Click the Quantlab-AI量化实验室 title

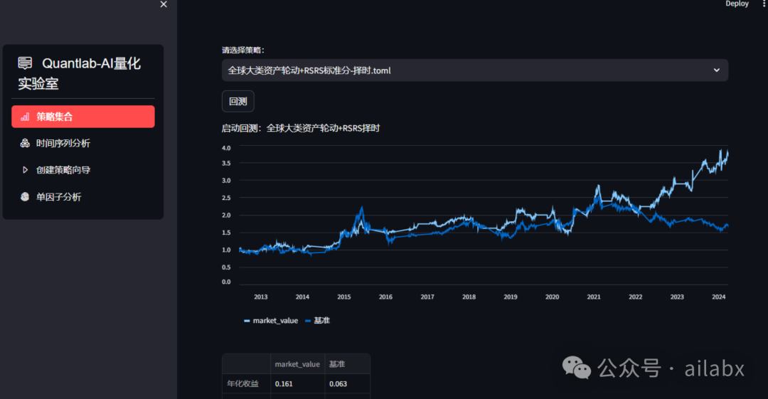80,73
